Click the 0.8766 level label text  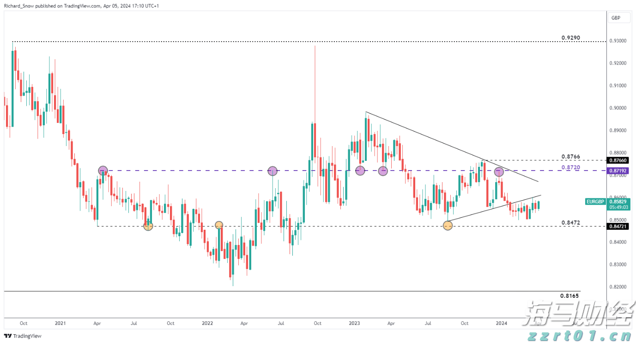point(570,157)
